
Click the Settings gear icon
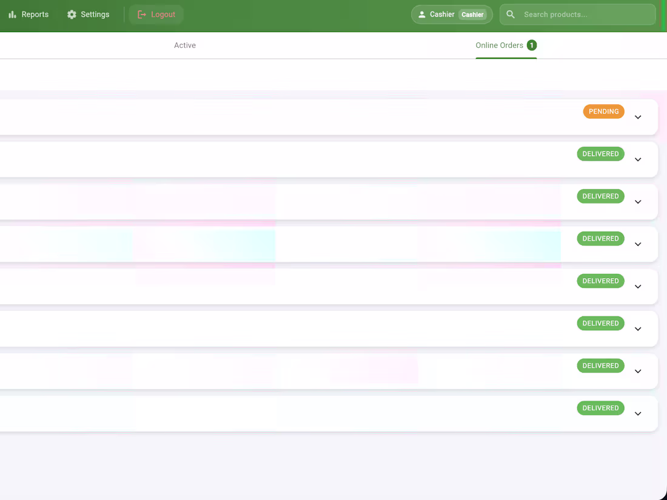72,15
